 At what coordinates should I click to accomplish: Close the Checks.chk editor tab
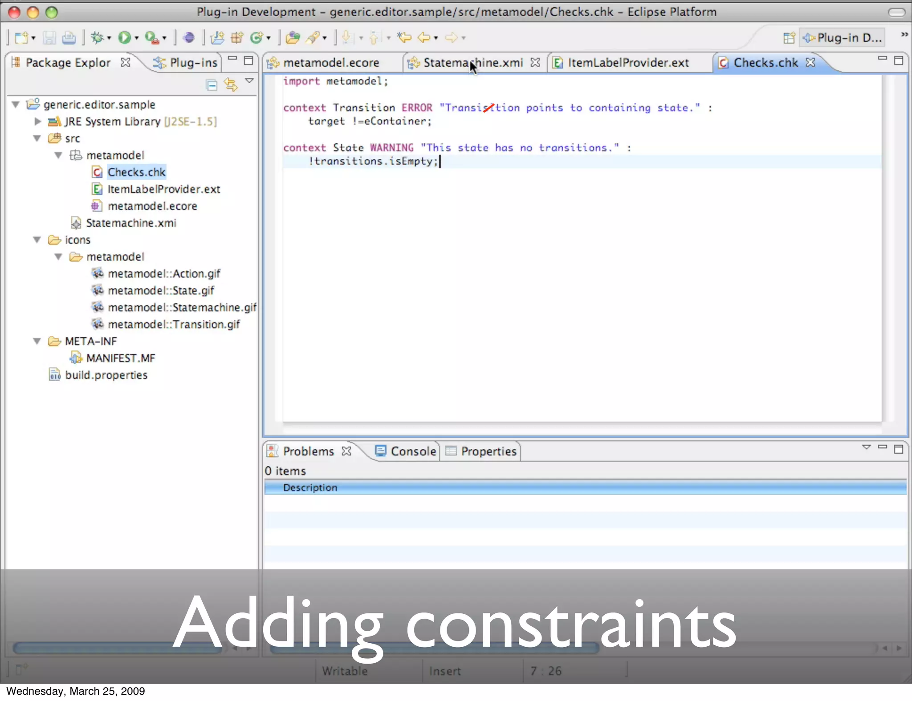click(x=810, y=63)
